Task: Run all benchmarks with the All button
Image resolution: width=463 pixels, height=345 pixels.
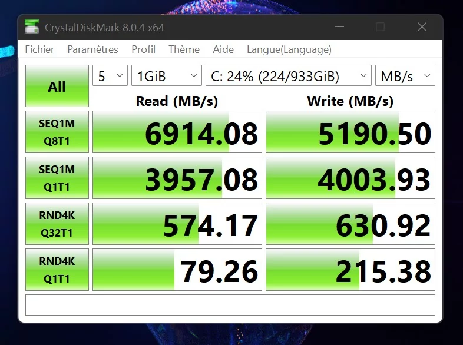Action: click(x=57, y=86)
